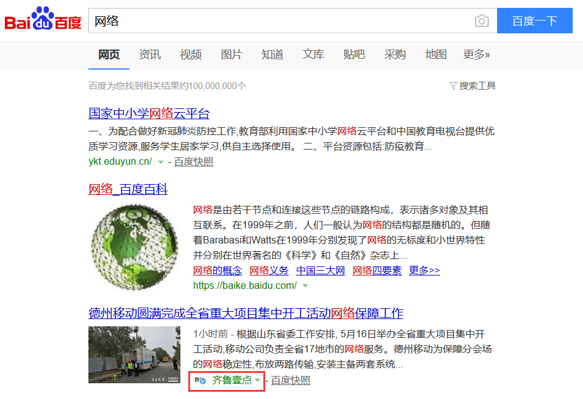Click the 中国三大网 sub-link
The image size is (583, 399).
(x=320, y=271)
